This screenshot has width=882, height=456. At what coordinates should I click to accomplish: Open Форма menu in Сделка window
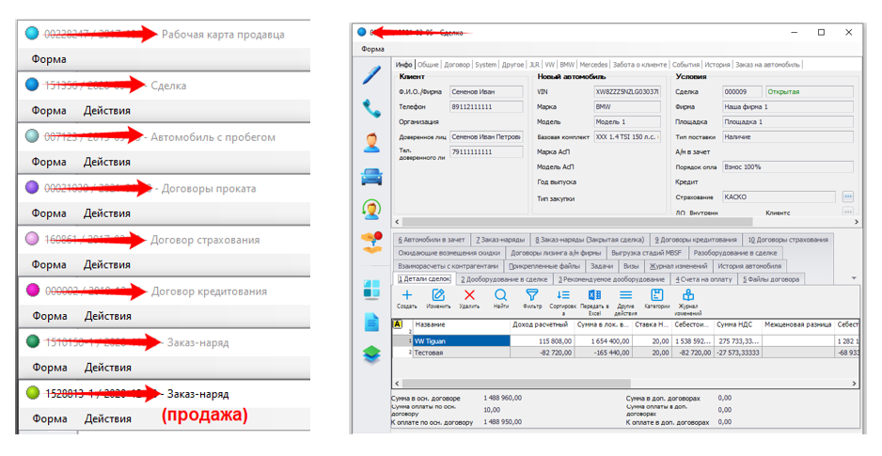click(372, 48)
